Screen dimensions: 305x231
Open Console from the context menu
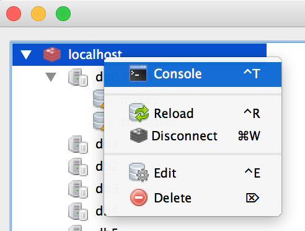[x=193, y=74]
